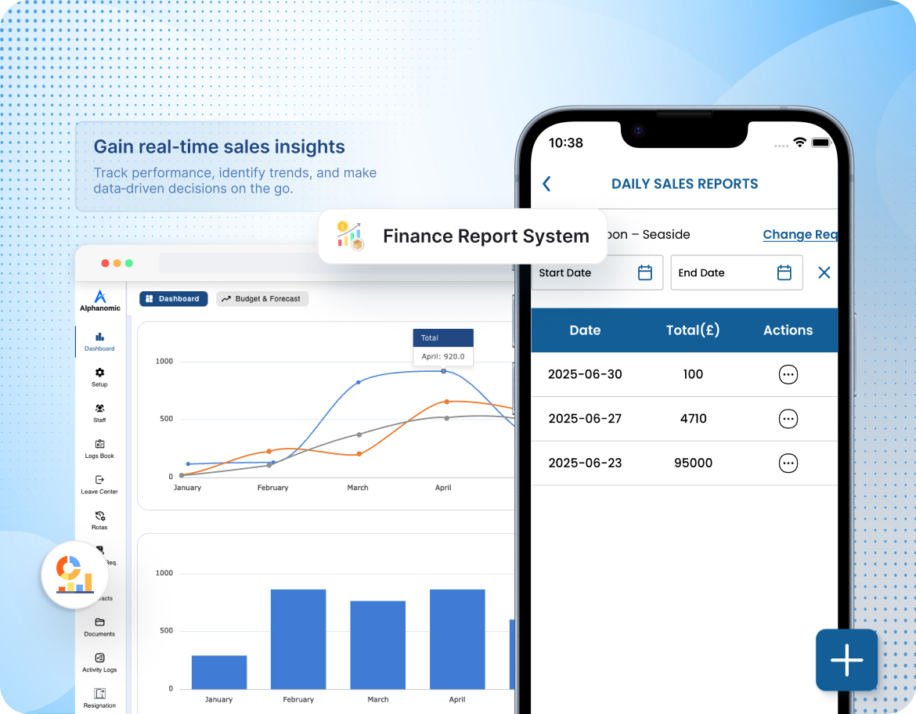
Task: Click the March point on blue line
Action: tap(358, 382)
